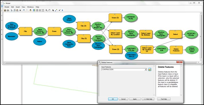Image resolution: width=204 pixels, height=105 pixels.
Task: Click the Auto Layout icon
Action: click(x=34, y=10)
